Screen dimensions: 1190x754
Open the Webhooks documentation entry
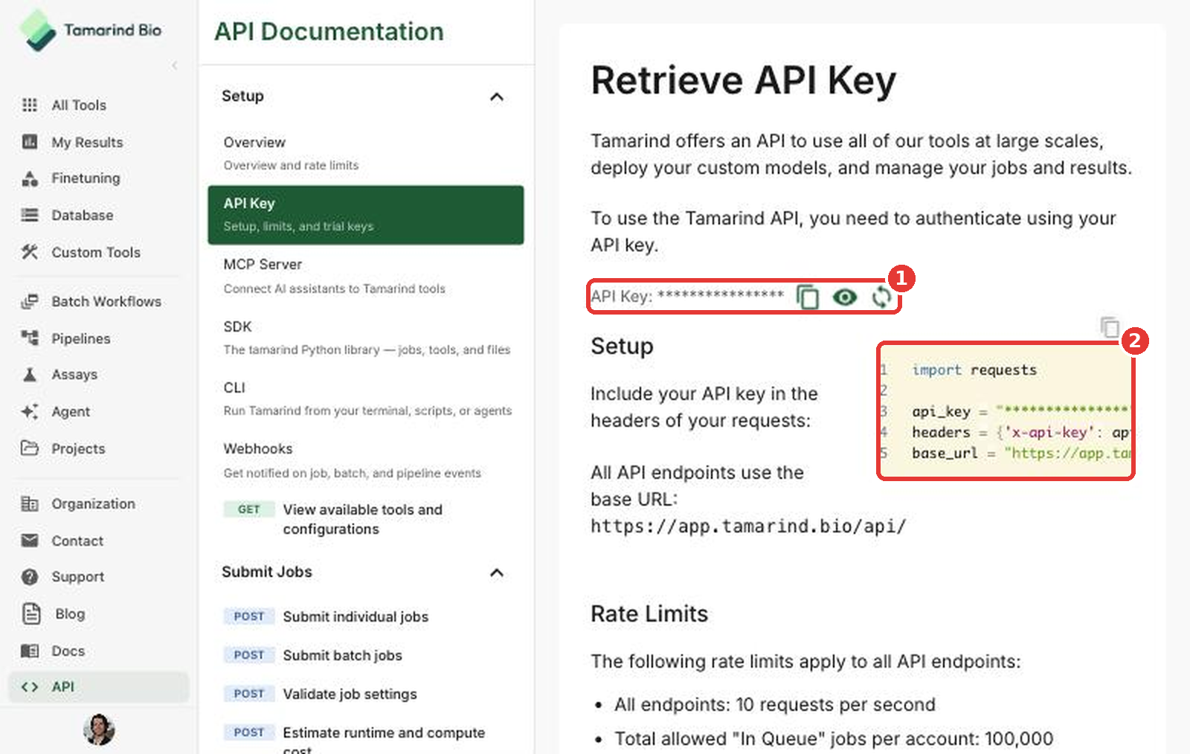click(366, 460)
